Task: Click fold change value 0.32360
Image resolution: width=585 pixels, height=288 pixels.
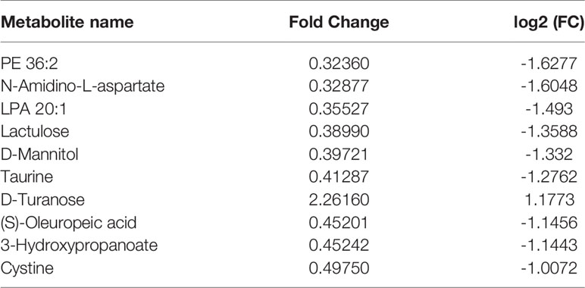Action: click(x=339, y=64)
